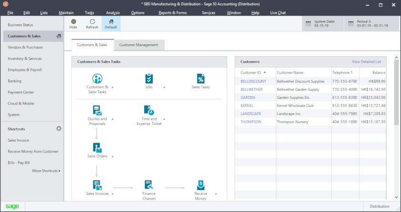
Task: Expand Time and Expense Ticket dropdown arrow
Action: click(164, 119)
